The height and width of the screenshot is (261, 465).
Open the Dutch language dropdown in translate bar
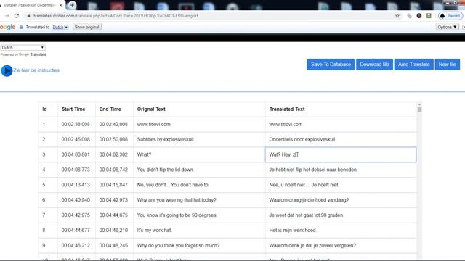[x=60, y=28]
